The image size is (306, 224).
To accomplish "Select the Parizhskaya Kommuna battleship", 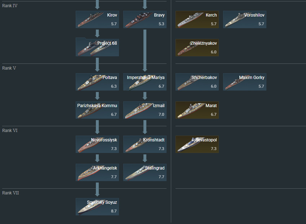I will coord(97,110).
